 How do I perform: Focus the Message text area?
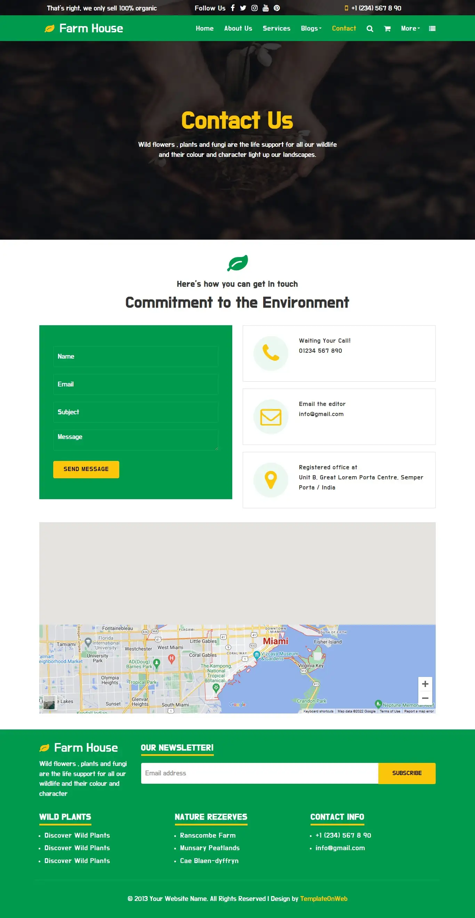point(135,440)
